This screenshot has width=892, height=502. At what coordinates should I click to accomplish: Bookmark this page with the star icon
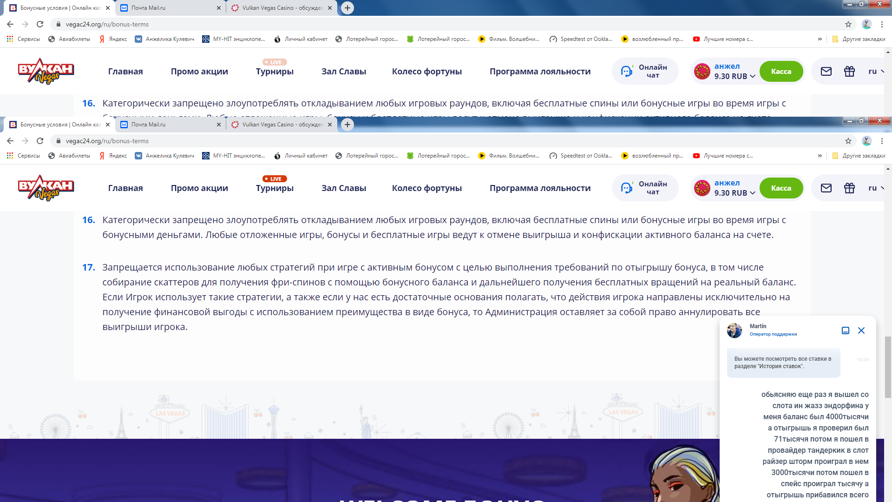pos(848,141)
